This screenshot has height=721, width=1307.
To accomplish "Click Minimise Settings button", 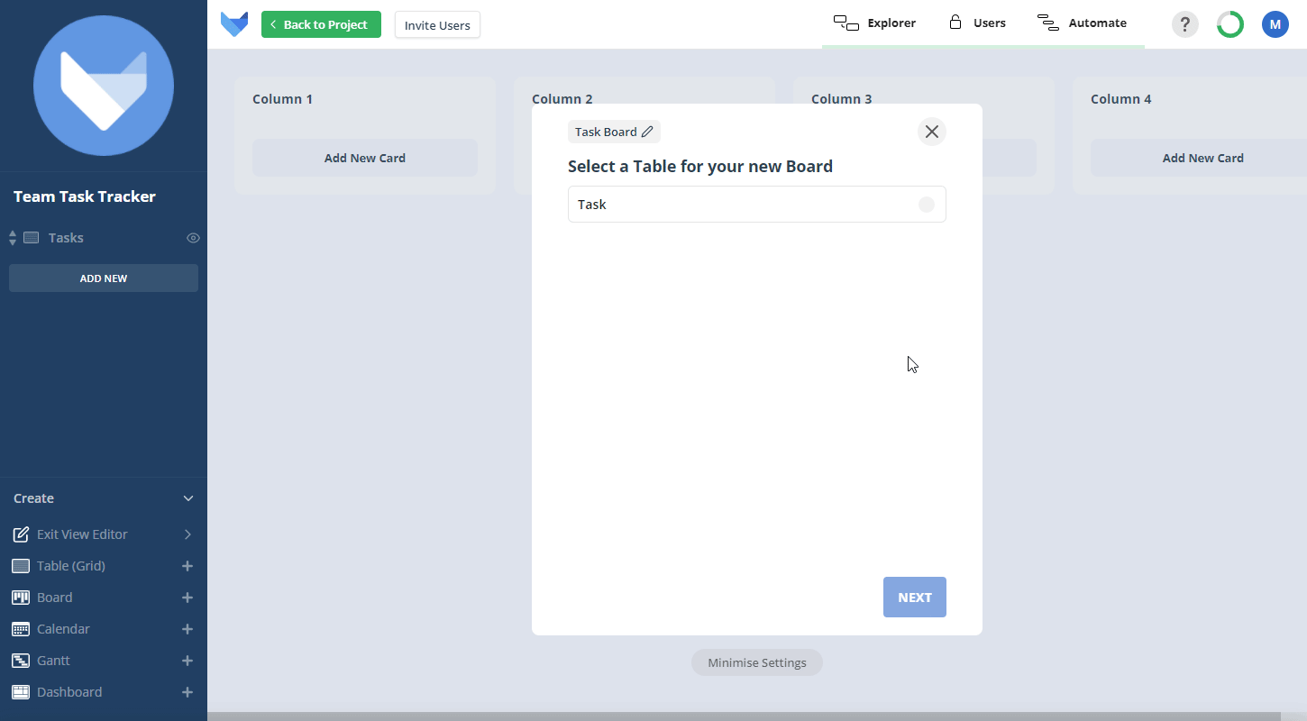I will [757, 662].
